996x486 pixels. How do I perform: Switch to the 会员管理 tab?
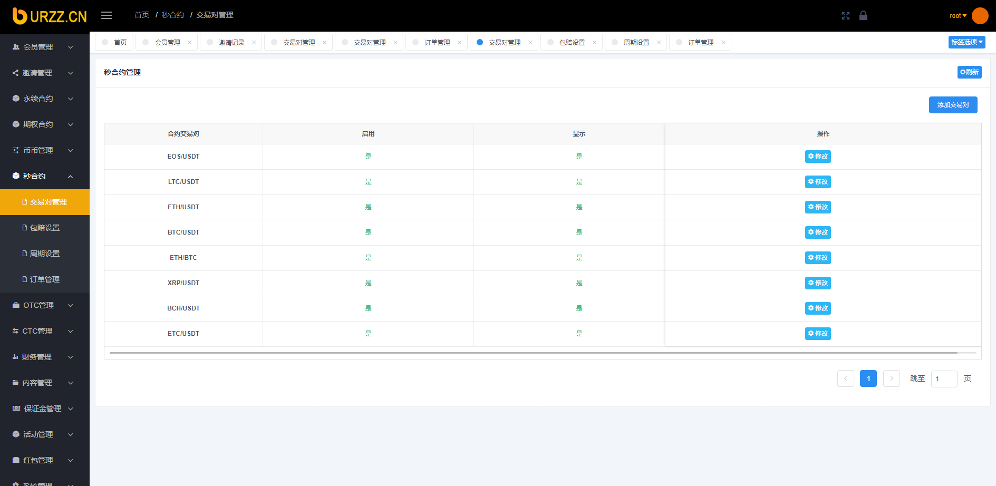point(167,43)
